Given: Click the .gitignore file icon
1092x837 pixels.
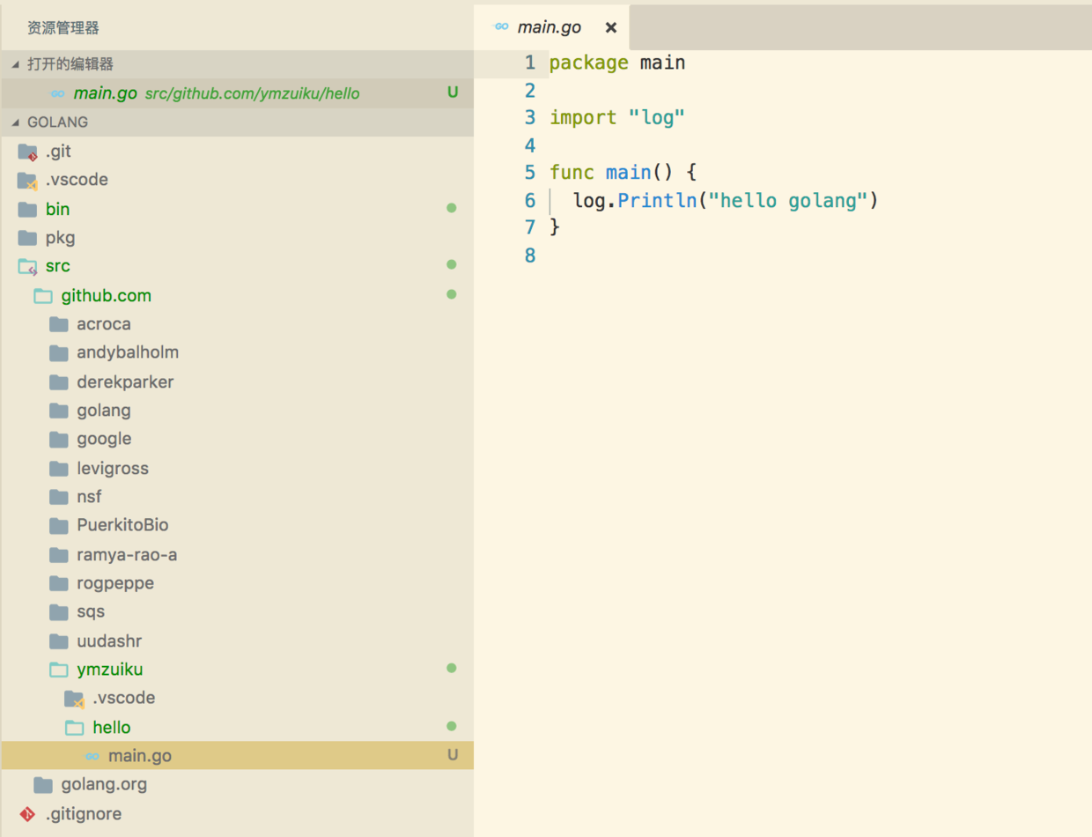Looking at the screenshot, I should coord(27,814).
